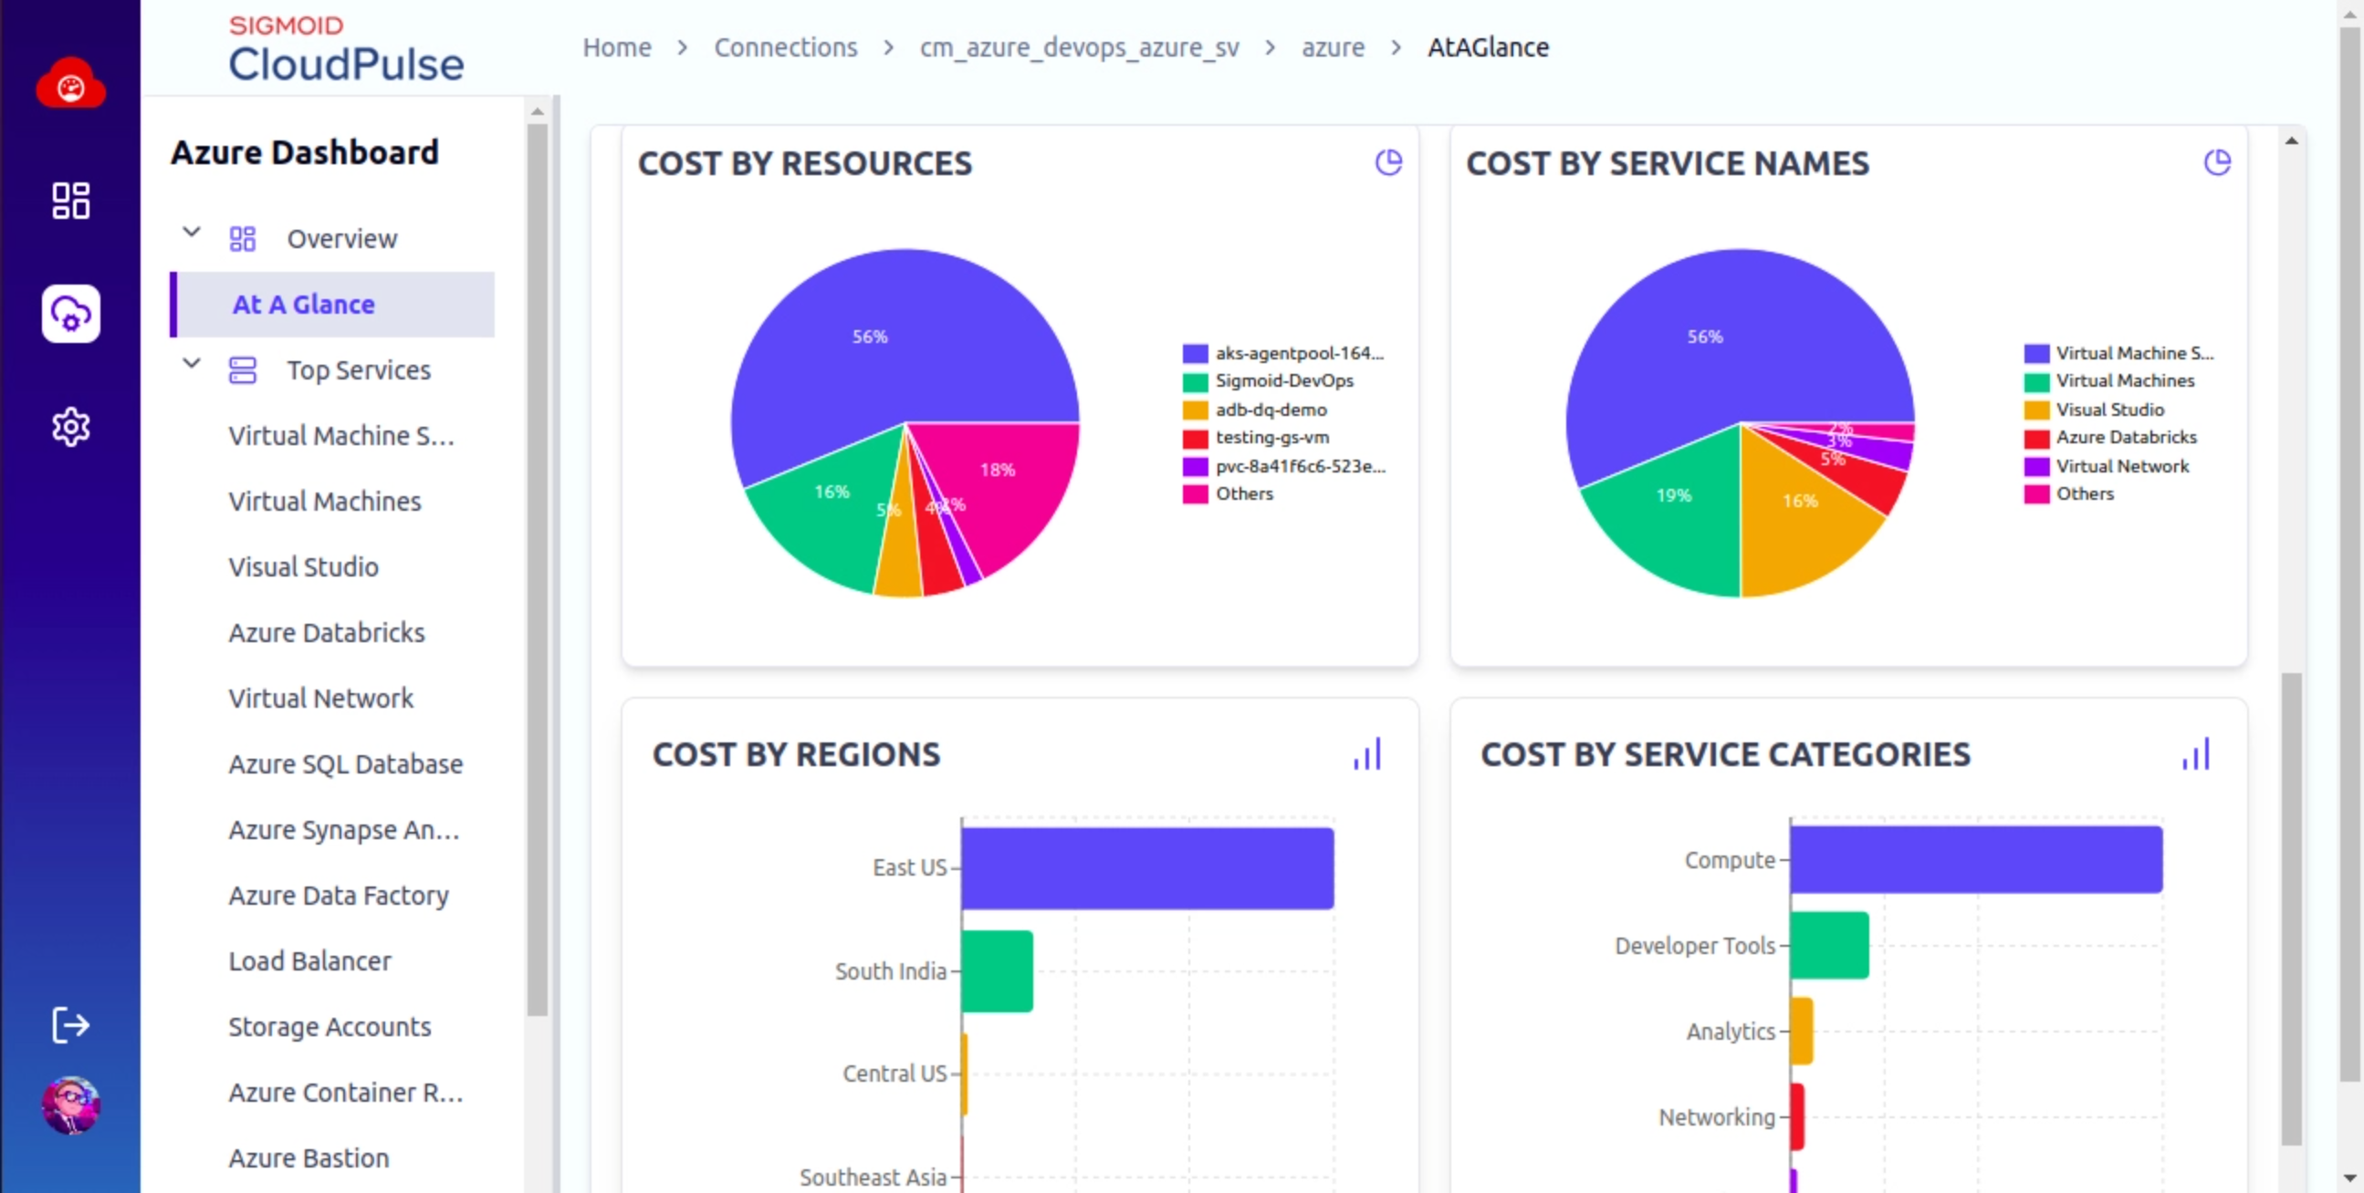Click the sidebar vertical scrollbar
The width and height of the screenshot is (2364, 1193).
[538, 568]
